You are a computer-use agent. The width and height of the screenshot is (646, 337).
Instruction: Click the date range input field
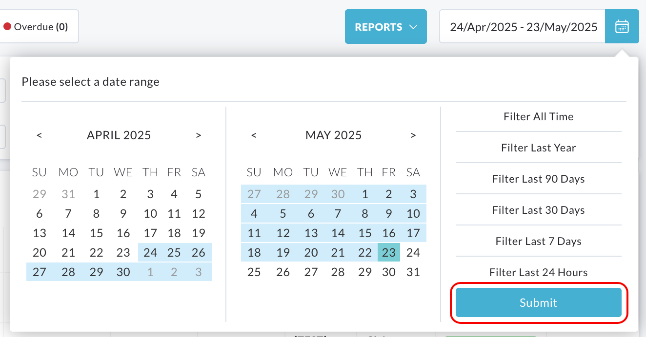[523, 27]
